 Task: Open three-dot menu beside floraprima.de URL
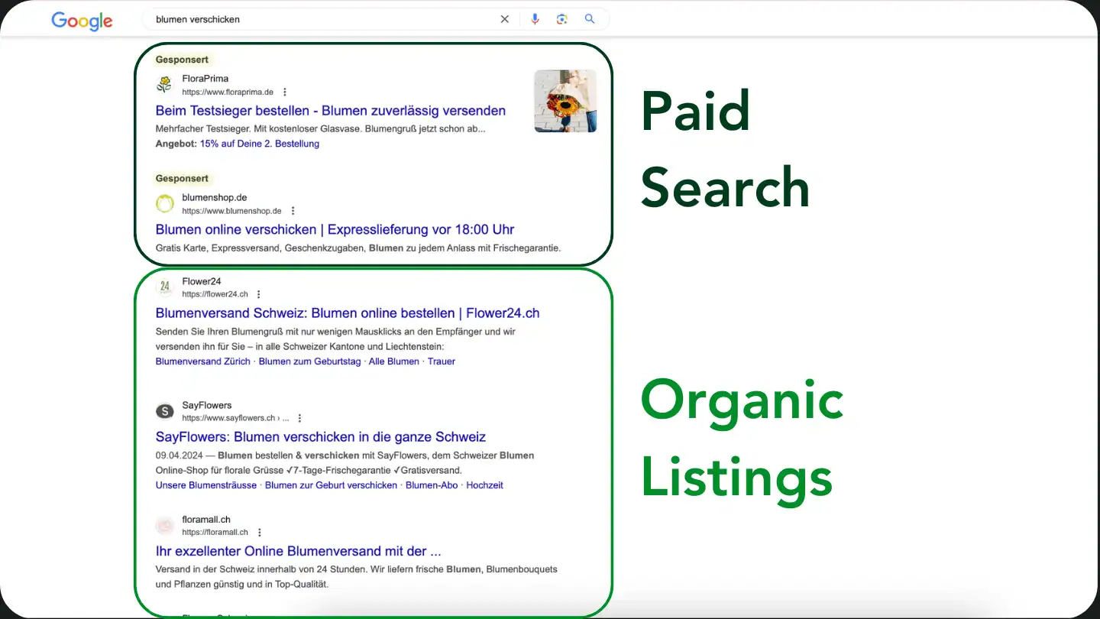(x=285, y=92)
